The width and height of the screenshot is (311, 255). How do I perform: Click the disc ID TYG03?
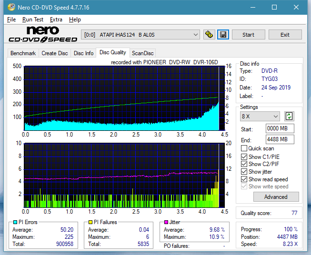tap(270, 79)
